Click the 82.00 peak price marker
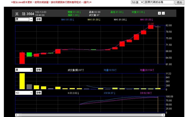Screen dimensions: 188x117 [151, 24]
